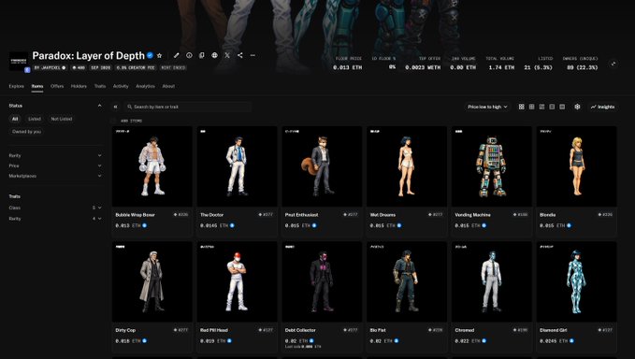Open the Wet Dreams thumbnail
This screenshot has height=359, width=635.
[407, 166]
